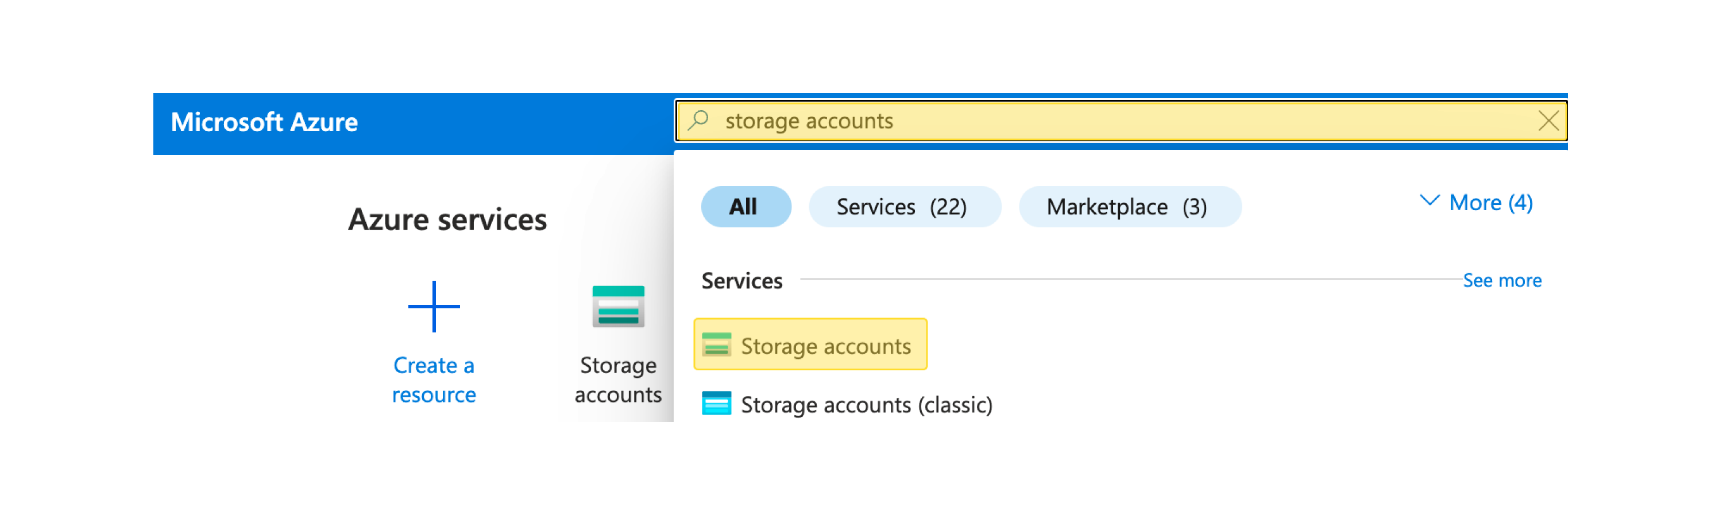Expand More (4) filters
Screen dimensions: 1723x515
pos(1475,202)
